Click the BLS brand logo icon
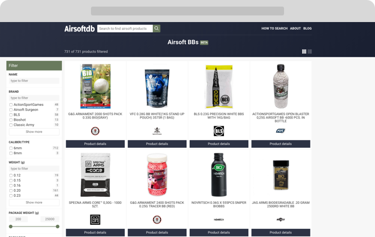The width and height of the screenshot is (375, 237). tap(219, 131)
